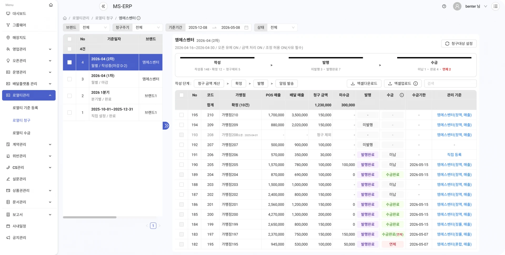Image resolution: width=505 pixels, height=255 pixels.
Task: Click the blue double-arrow panel expand icon
Action: tap(166, 126)
